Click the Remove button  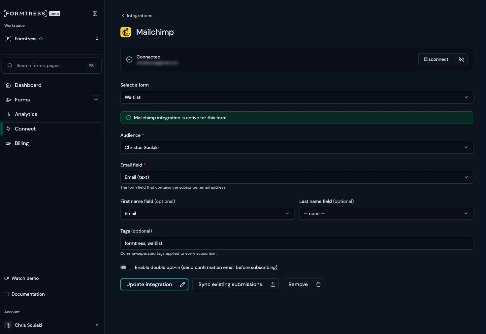click(304, 284)
